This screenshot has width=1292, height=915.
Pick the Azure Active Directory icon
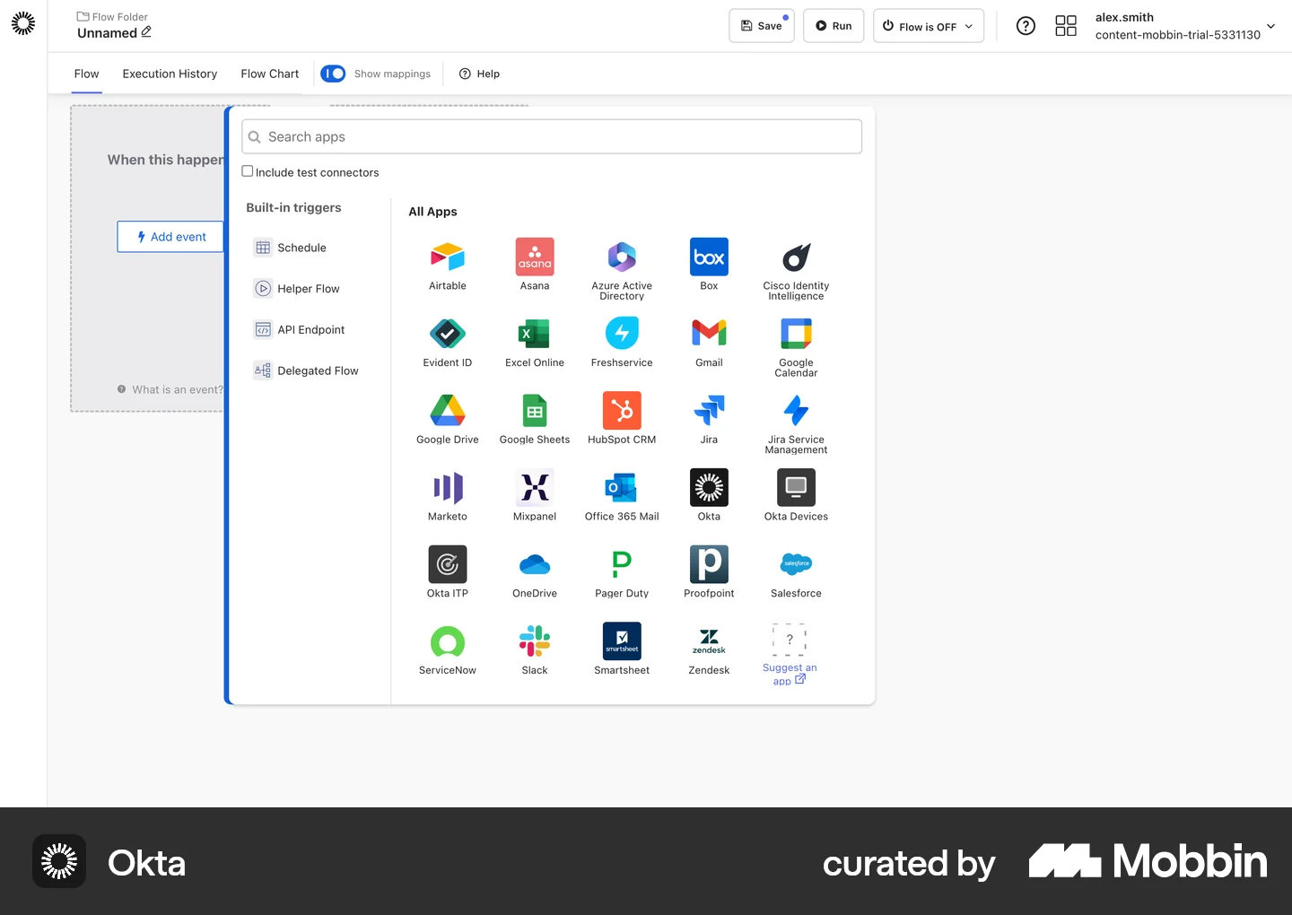point(622,257)
